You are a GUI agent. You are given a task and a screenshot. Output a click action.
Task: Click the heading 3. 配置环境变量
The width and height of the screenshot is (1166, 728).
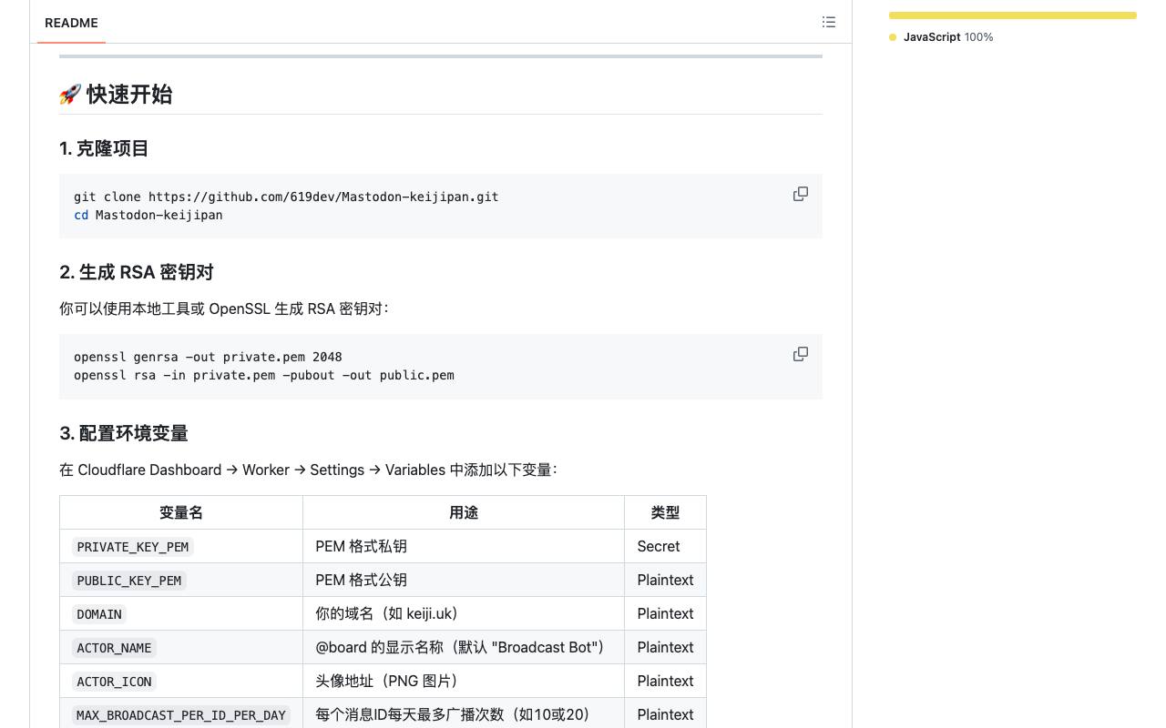124,433
